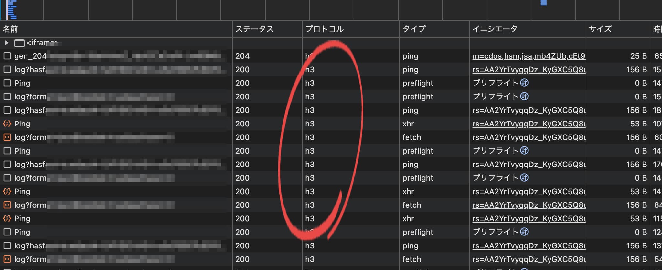Click the イニシエータ column header

pyautogui.click(x=495, y=29)
